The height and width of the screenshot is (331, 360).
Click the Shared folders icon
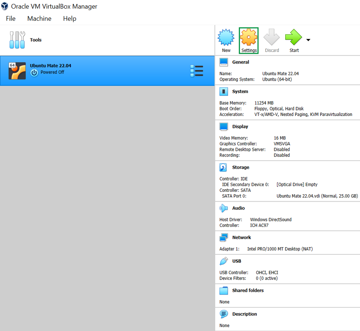coord(224,291)
